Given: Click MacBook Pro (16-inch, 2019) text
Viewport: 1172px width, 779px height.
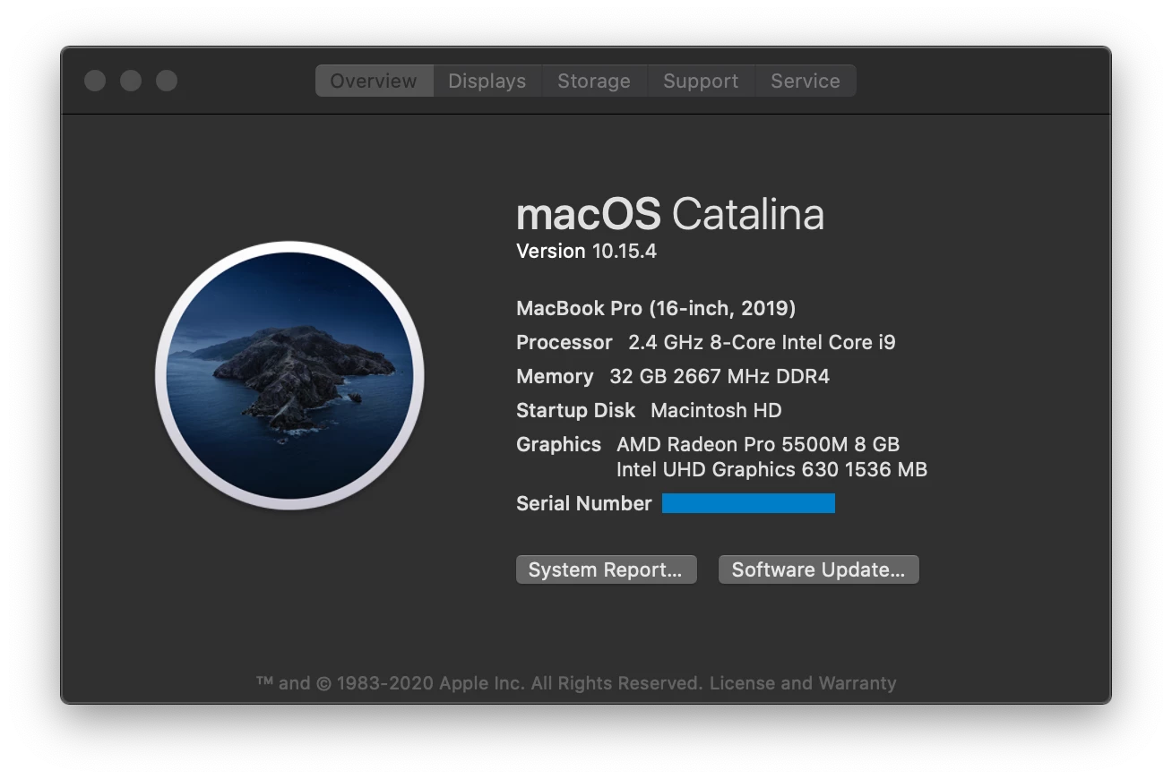Looking at the screenshot, I should pyautogui.click(x=656, y=309).
